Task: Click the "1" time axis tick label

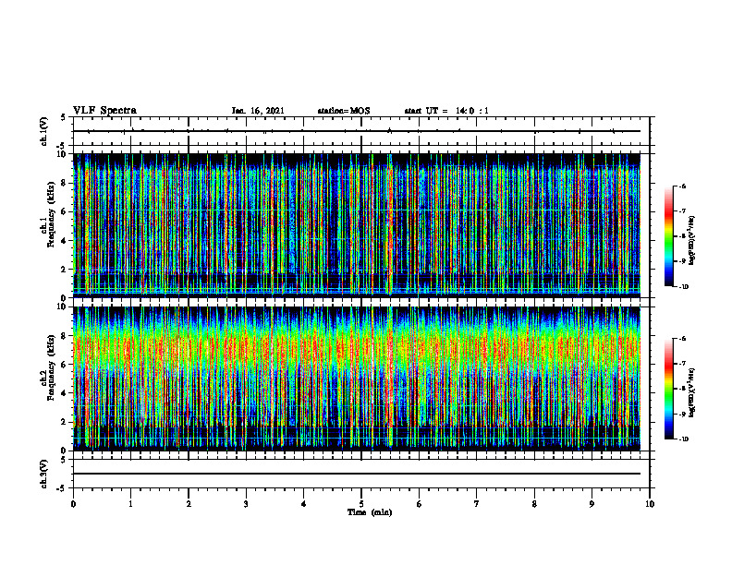Action: pos(130,504)
